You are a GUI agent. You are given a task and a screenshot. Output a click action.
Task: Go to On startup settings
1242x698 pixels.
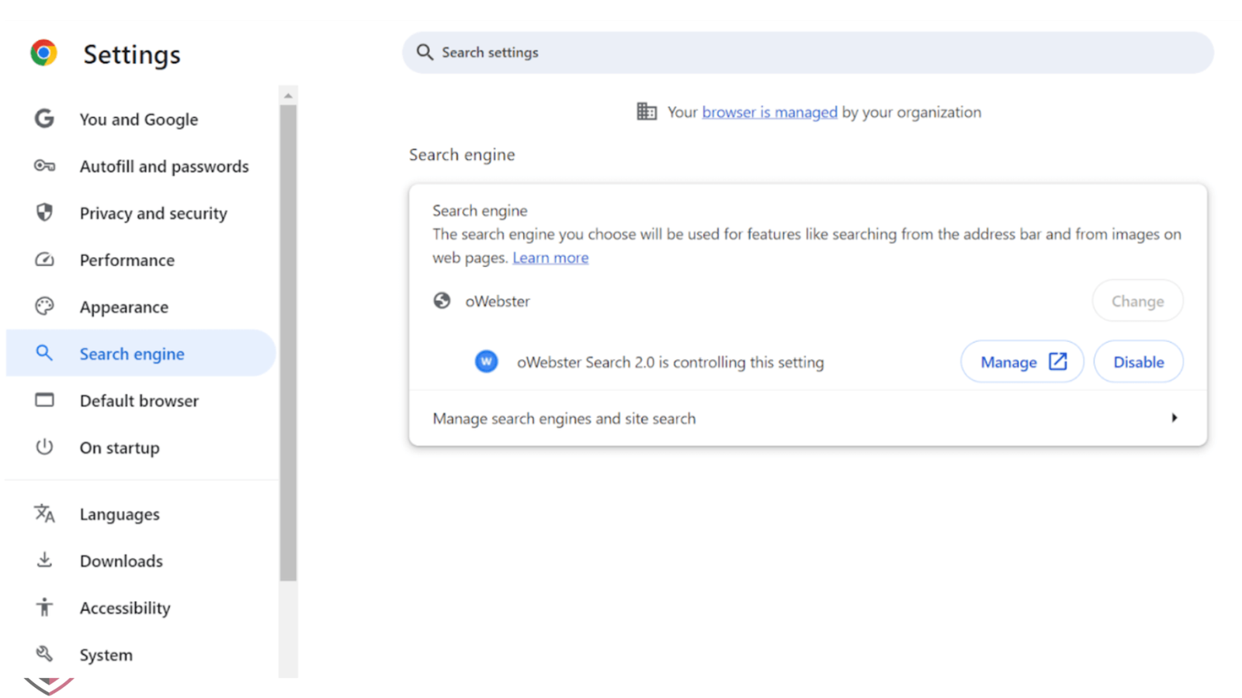click(x=140, y=447)
